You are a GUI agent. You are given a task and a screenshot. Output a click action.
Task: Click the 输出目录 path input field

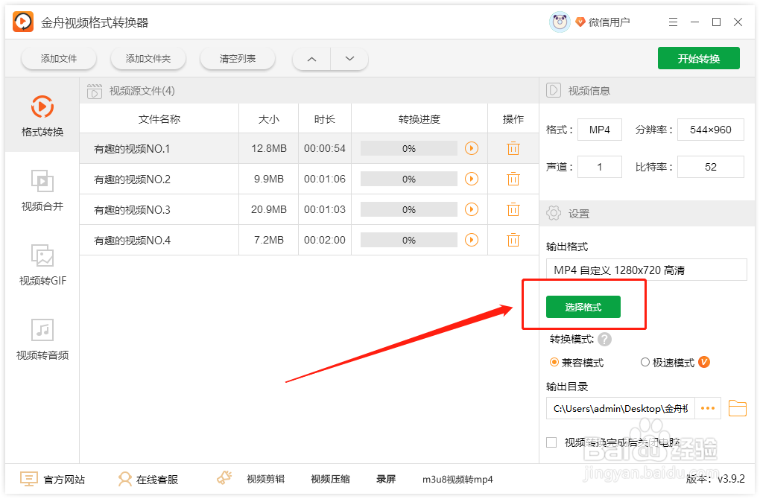click(x=618, y=408)
